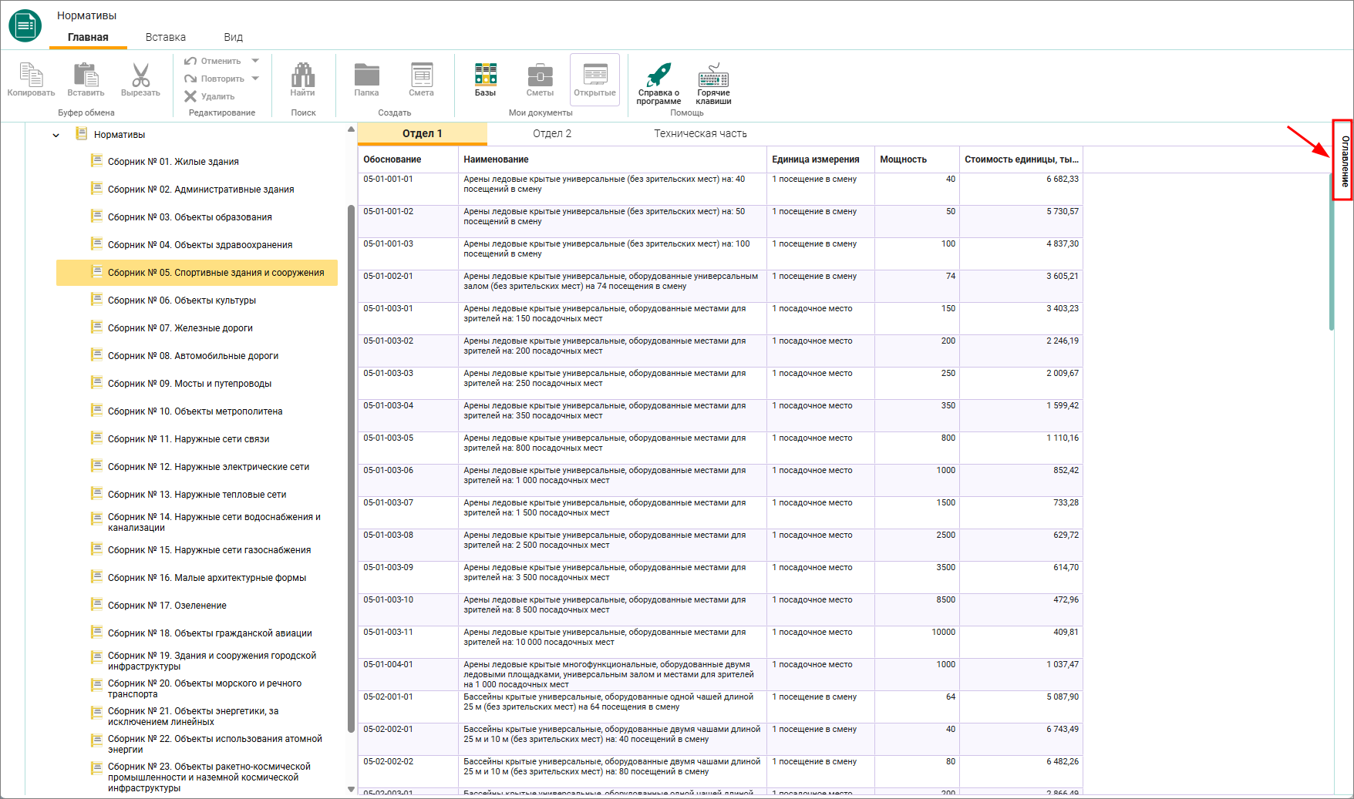This screenshot has width=1354, height=799.
Task: Expand the Отменить dropdown arrow
Action: pyautogui.click(x=255, y=61)
